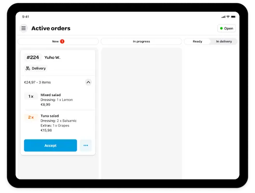Viewport: 255px width, 193px height.
Task: Click the €24,97 · 3 items summary row
Action: coord(58,82)
